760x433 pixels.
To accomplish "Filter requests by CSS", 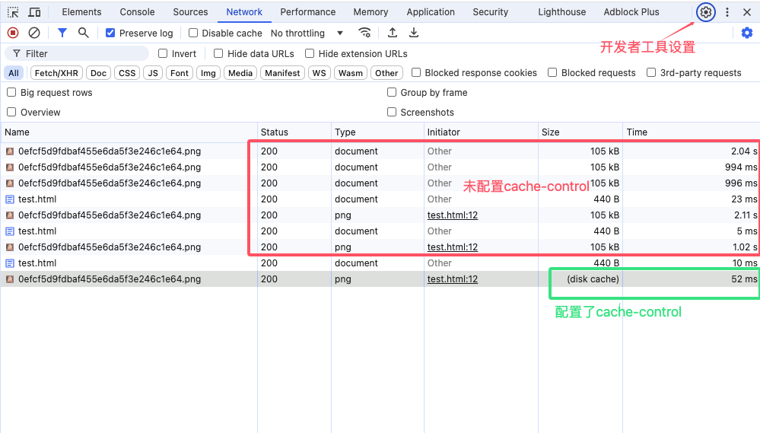I will tap(127, 73).
